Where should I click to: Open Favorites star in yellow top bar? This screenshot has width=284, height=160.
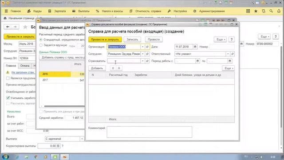256,11
